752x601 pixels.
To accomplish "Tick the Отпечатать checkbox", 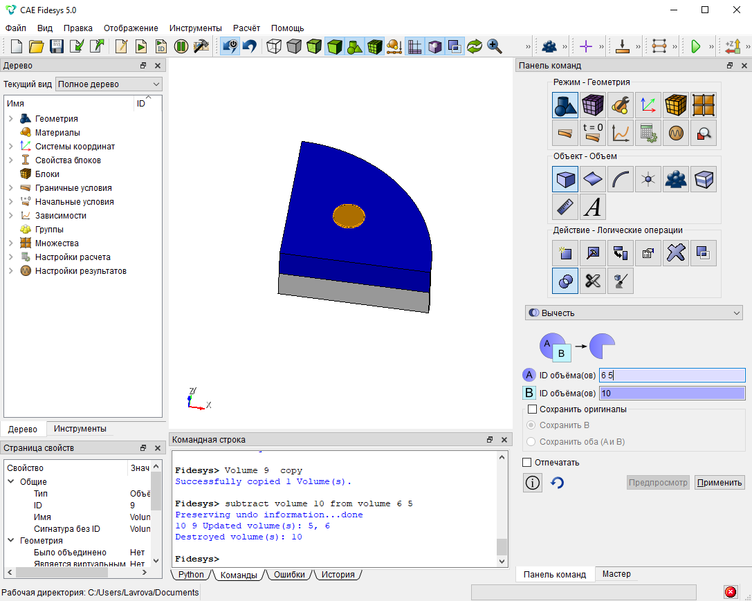I will point(526,463).
